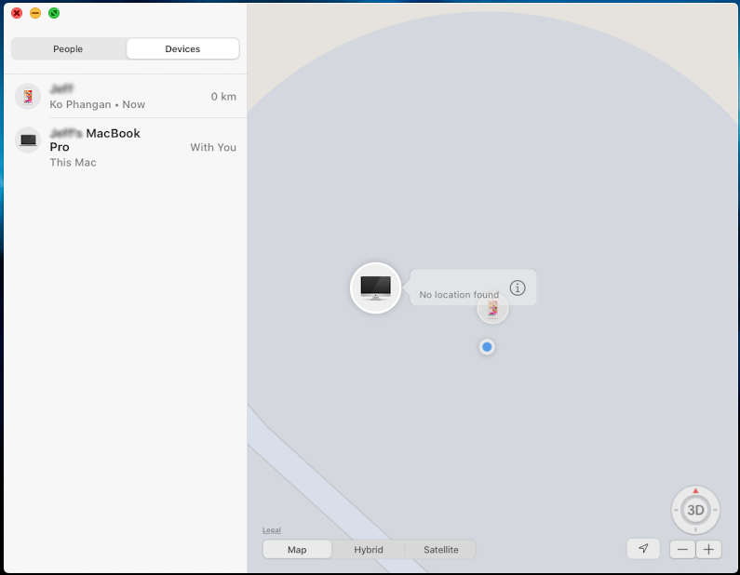Select the Devices tab

[182, 48]
